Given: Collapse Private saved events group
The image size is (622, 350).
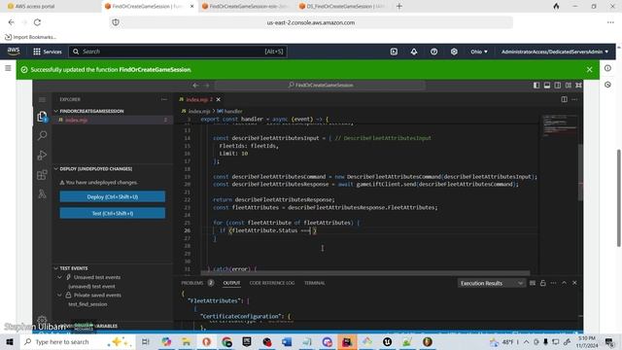Looking at the screenshot, I should 60,295.
